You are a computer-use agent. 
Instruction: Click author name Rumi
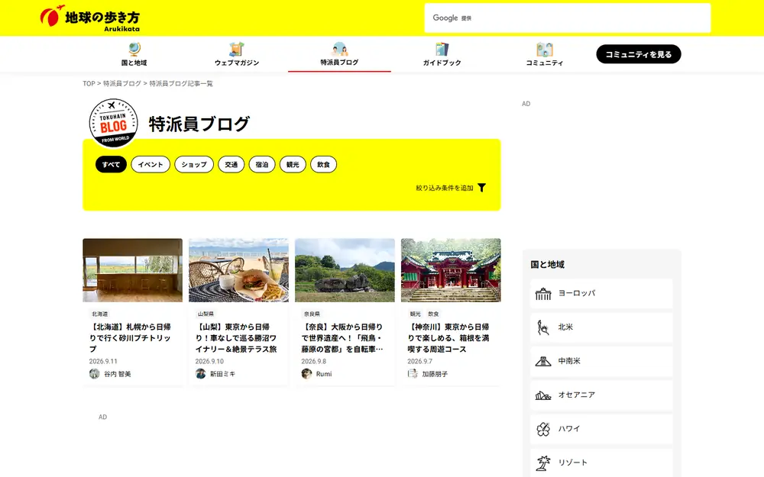click(324, 374)
